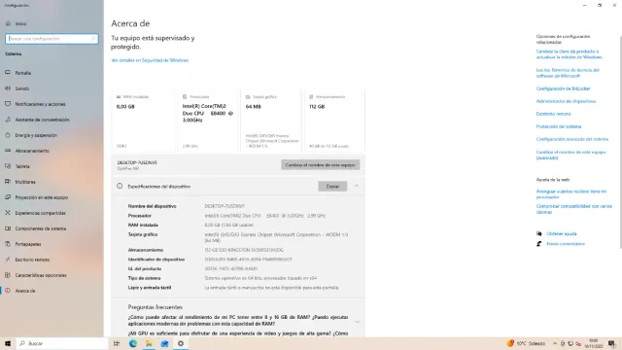Go to Inicio home in Settings
Image resolution: width=622 pixels, height=350 pixels.
point(16,23)
